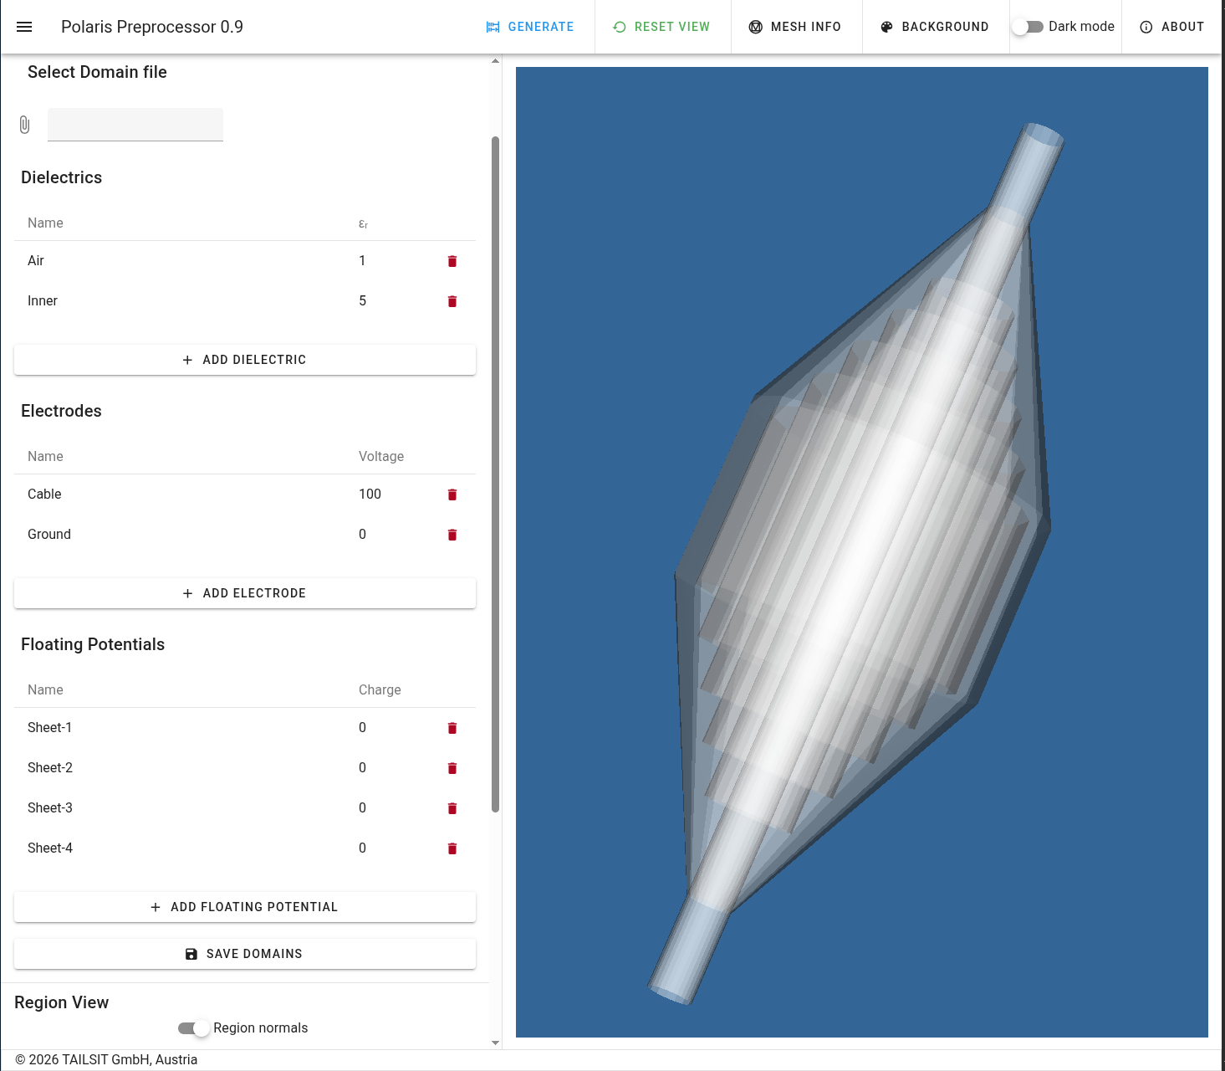This screenshot has height=1071, width=1225.
Task: Save domains button
Action: point(245,954)
